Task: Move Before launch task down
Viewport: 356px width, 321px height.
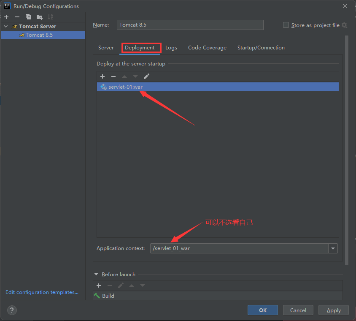Action: pyautogui.click(x=143, y=286)
